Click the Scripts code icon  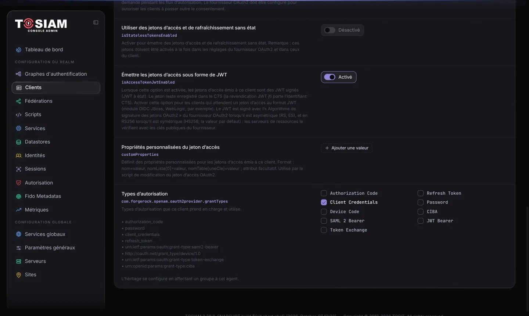click(x=19, y=115)
